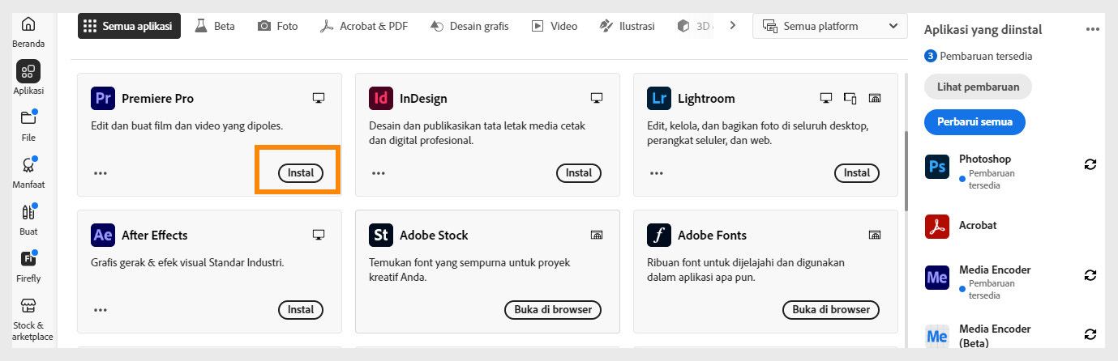The height and width of the screenshot is (361, 1118).
Task: Switch to the Beta tab
Action: coord(215,26)
